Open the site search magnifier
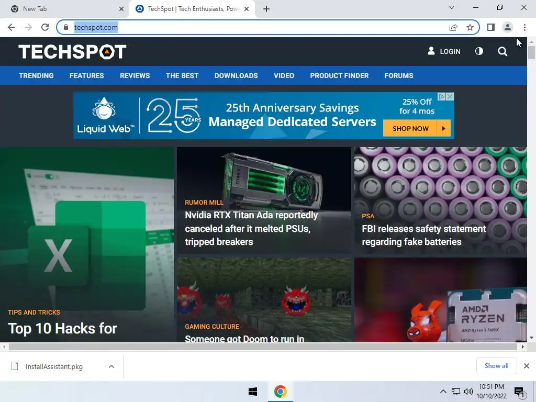This screenshot has width=536, height=402. (x=502, y=52)
